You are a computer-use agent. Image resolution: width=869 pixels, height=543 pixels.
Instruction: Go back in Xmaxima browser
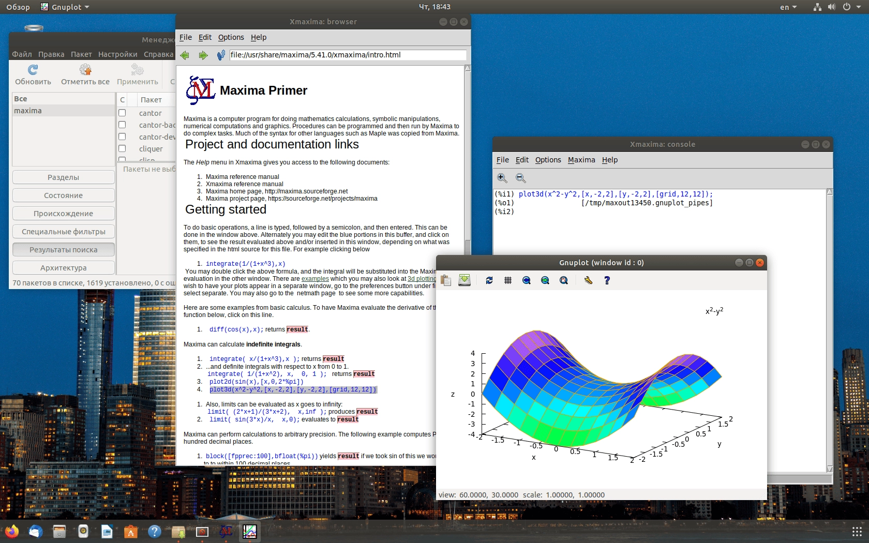point(185,55)
